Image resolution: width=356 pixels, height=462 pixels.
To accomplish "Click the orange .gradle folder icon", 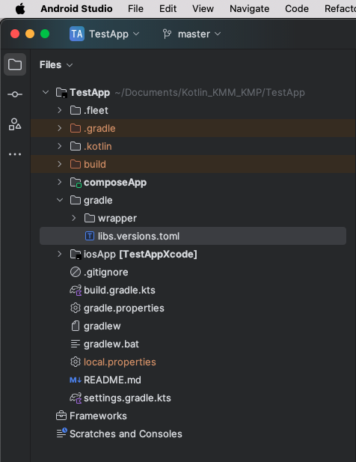I will [x=76, y=128].
